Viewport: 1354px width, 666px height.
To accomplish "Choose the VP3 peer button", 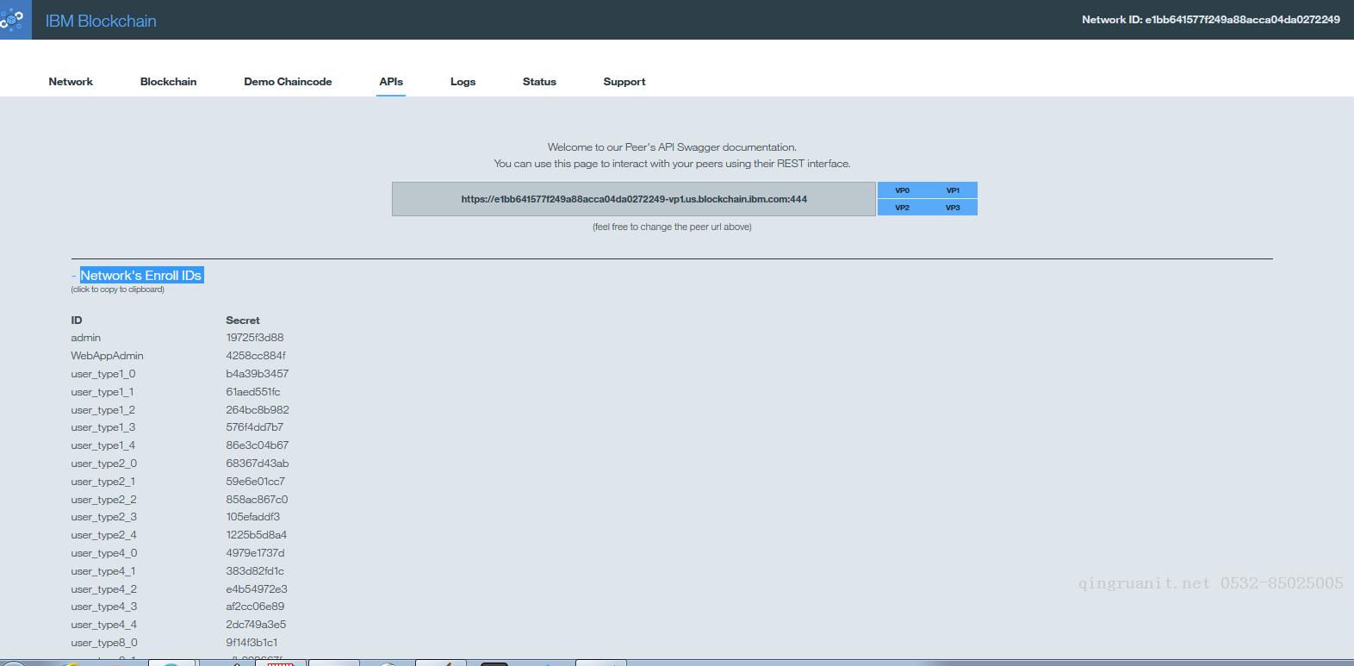I will [953, 208].
